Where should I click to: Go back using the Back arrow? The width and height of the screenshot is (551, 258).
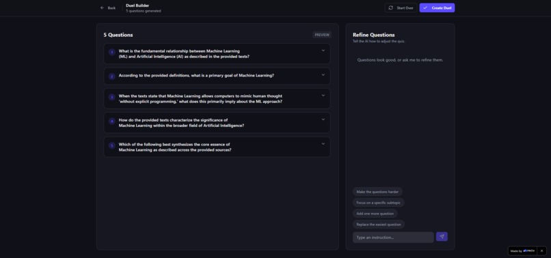click(x=102, y=8)
